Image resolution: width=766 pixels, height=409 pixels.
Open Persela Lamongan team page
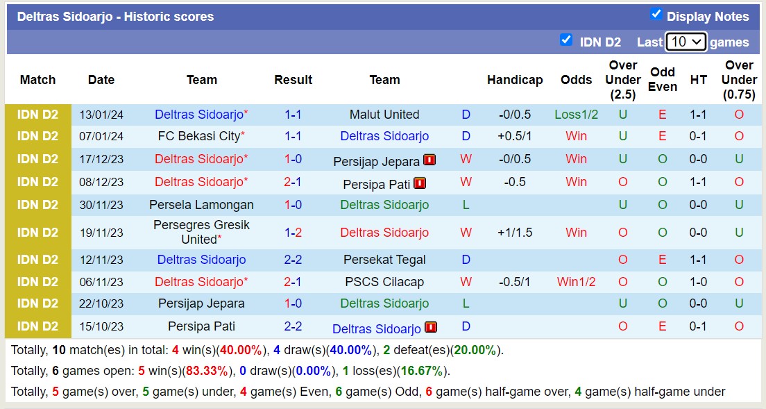coord(201,205)
